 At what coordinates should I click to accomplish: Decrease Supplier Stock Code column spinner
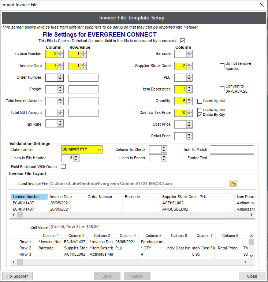pyautogui.click(x=189, y=67)
